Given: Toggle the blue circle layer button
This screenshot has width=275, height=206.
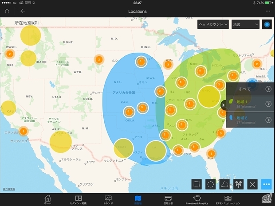Looking at the screenshot, I should [x=267, y=24].
